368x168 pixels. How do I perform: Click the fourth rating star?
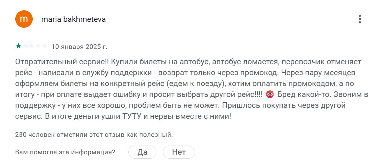coord(38,46)
